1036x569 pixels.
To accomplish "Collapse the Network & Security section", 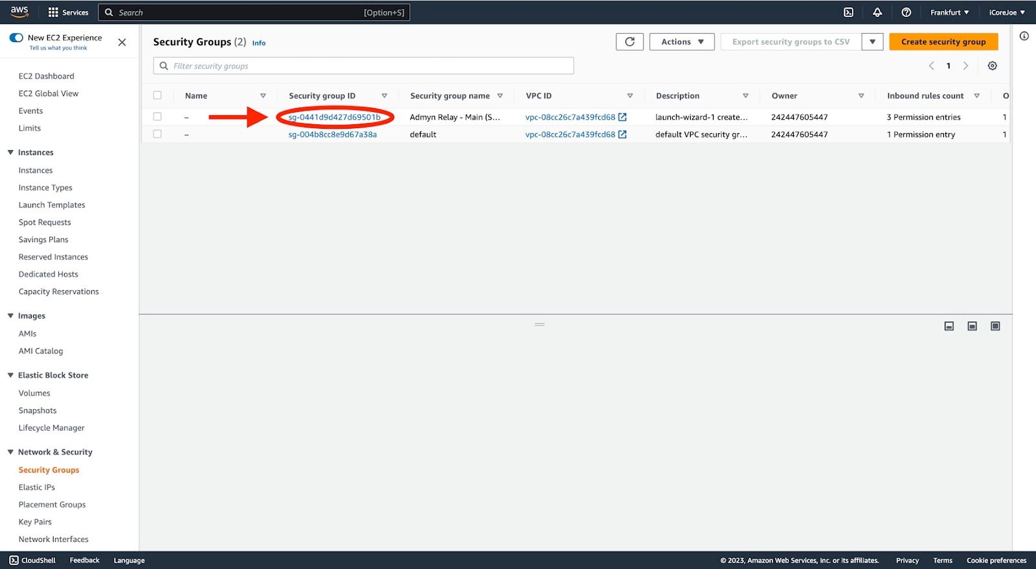I will [x=10, y=452].
